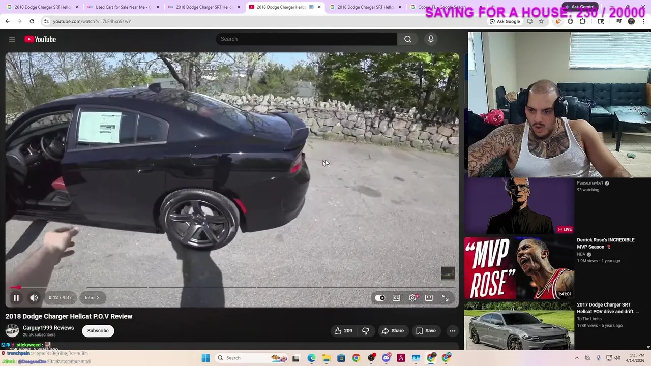Open the Pause,maybe? live stream thumbnail
This screenshot has height=366, width=651.
519,205
